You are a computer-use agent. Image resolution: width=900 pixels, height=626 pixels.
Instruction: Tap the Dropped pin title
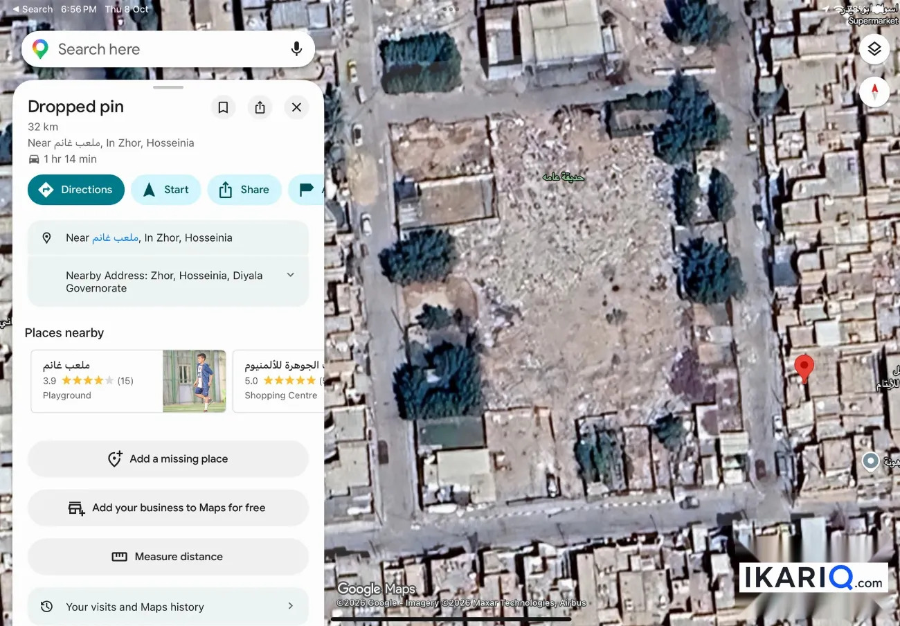(76, 107)
